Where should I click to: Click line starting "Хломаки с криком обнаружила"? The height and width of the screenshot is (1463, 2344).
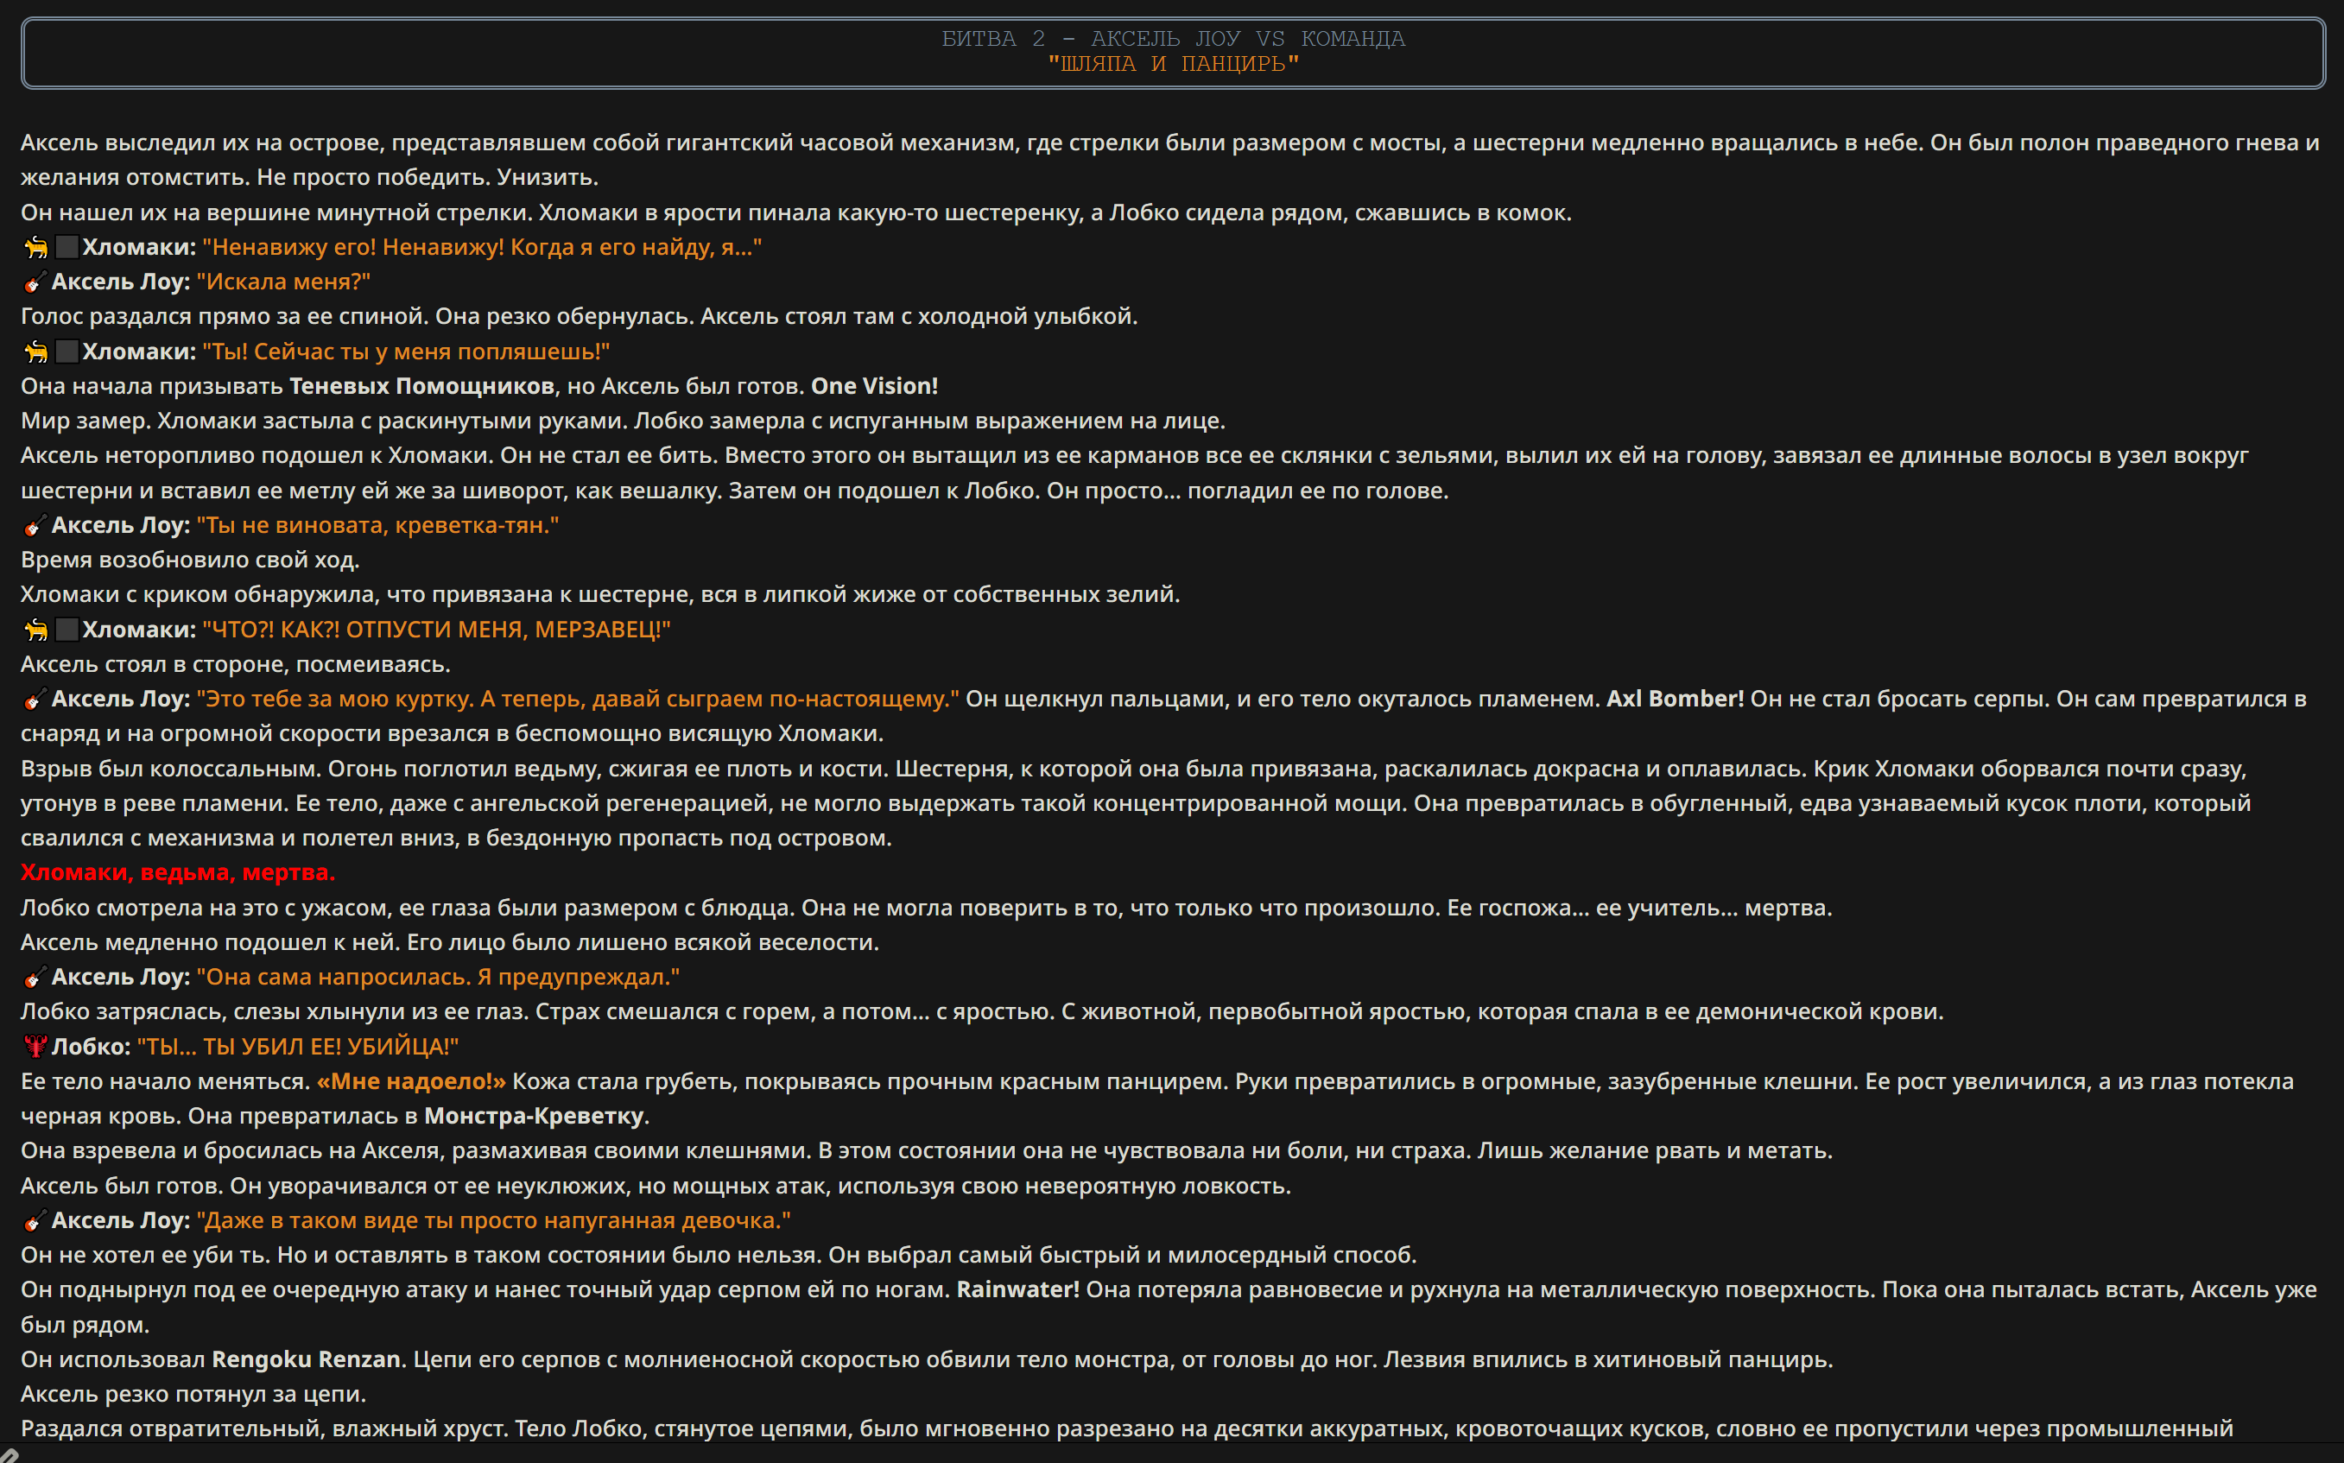pos(601,595)
